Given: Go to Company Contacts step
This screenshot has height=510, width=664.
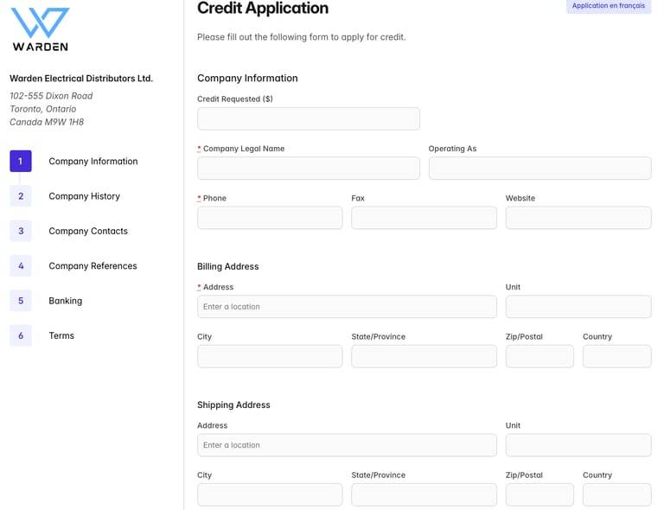Looking at the screenshot, I should click(88, 231).
